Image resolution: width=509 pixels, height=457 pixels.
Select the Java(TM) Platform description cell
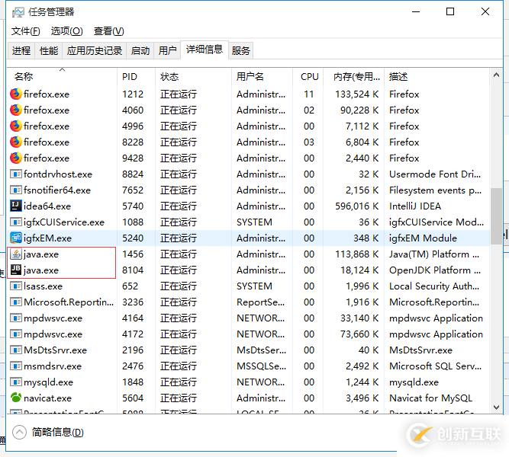pos(434,254)
